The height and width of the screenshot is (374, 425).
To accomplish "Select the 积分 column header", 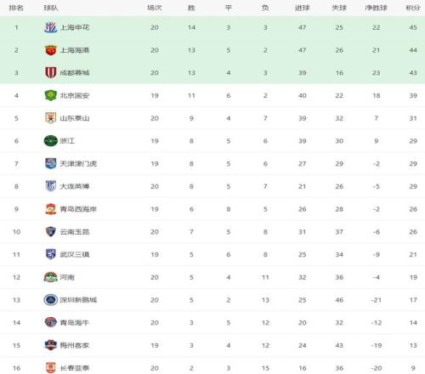I will tap(413, 8).
